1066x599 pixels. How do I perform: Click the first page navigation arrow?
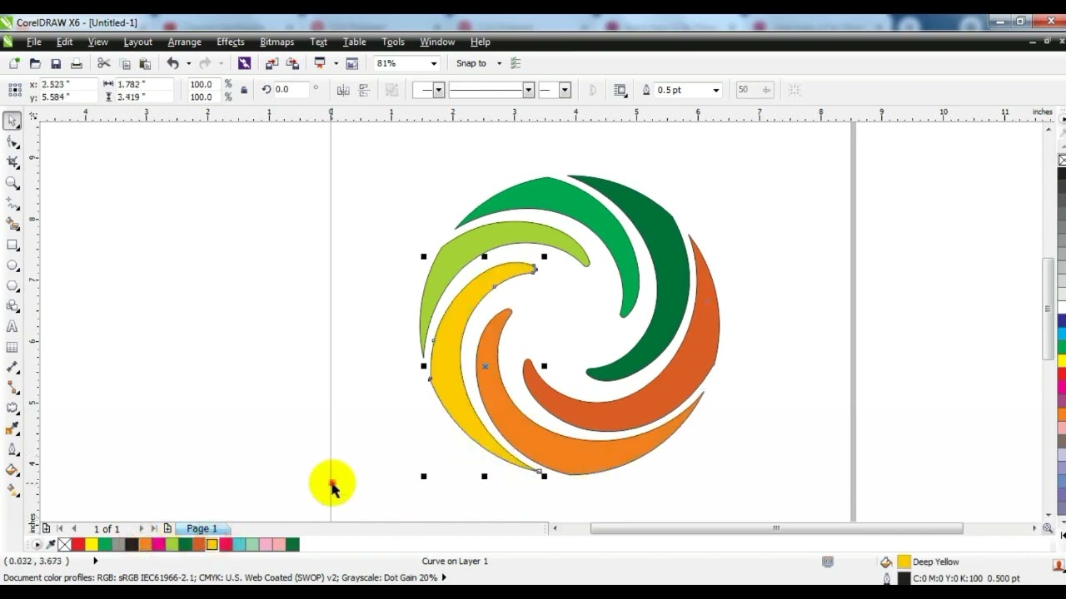(x=59, y=528)
